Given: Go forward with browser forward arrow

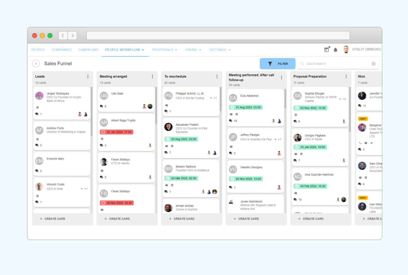Looking at the screenshot, I should [72, 36].
